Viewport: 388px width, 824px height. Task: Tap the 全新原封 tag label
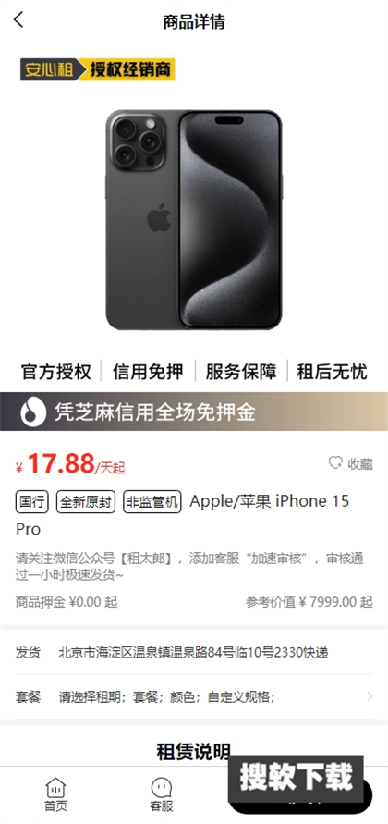86,502
